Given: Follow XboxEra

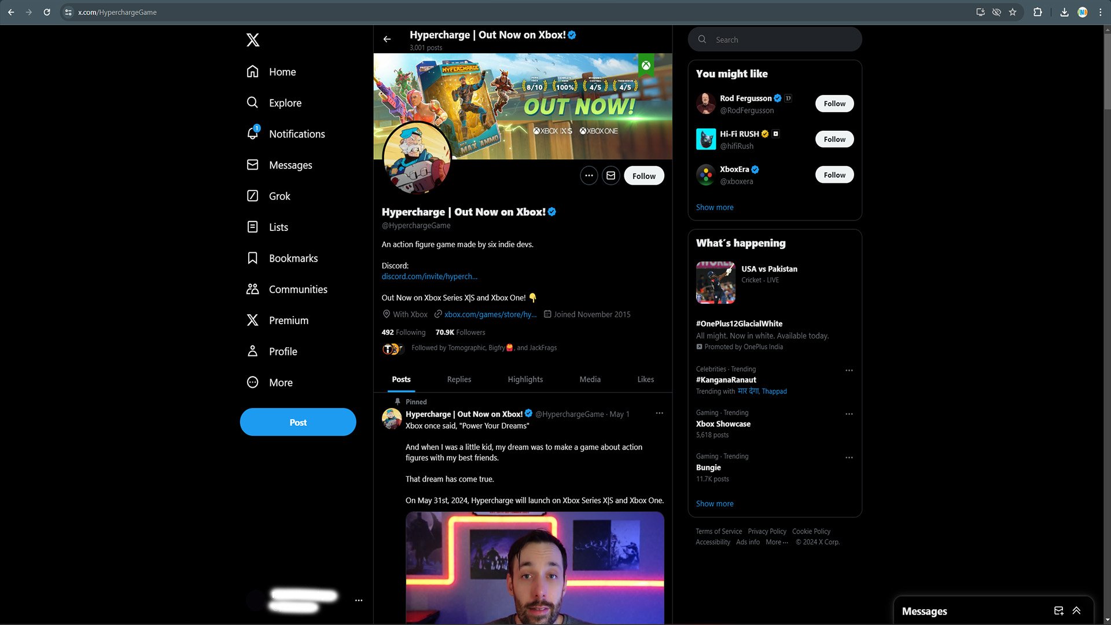Looking at the screenshot, I should click(834, 175).
